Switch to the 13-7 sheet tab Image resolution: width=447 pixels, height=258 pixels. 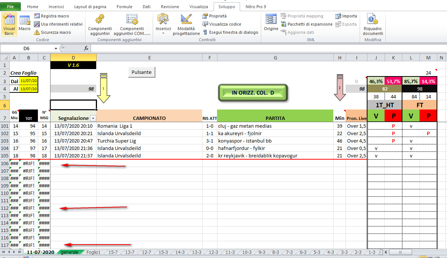coord(130,252)
